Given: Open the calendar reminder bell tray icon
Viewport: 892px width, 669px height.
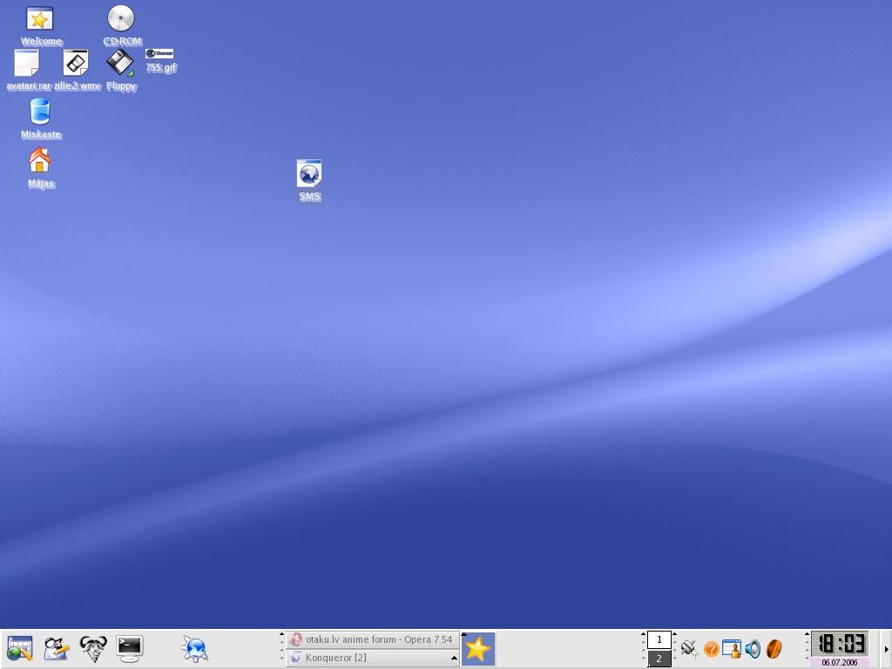Looking at the screenshot, I should [732, 648].
